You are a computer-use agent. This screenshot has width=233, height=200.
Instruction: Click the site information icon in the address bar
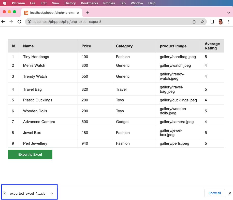coord(30,22)
